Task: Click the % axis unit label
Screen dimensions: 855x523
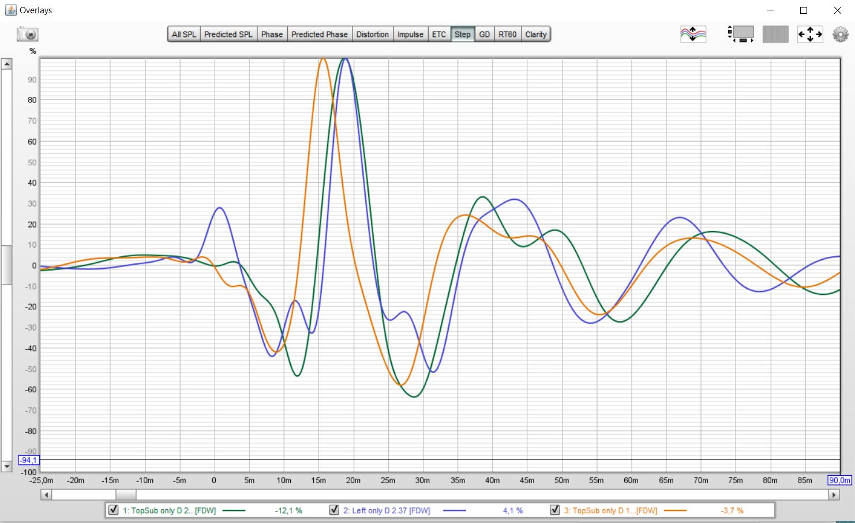Action: click(x=33, y=51)
